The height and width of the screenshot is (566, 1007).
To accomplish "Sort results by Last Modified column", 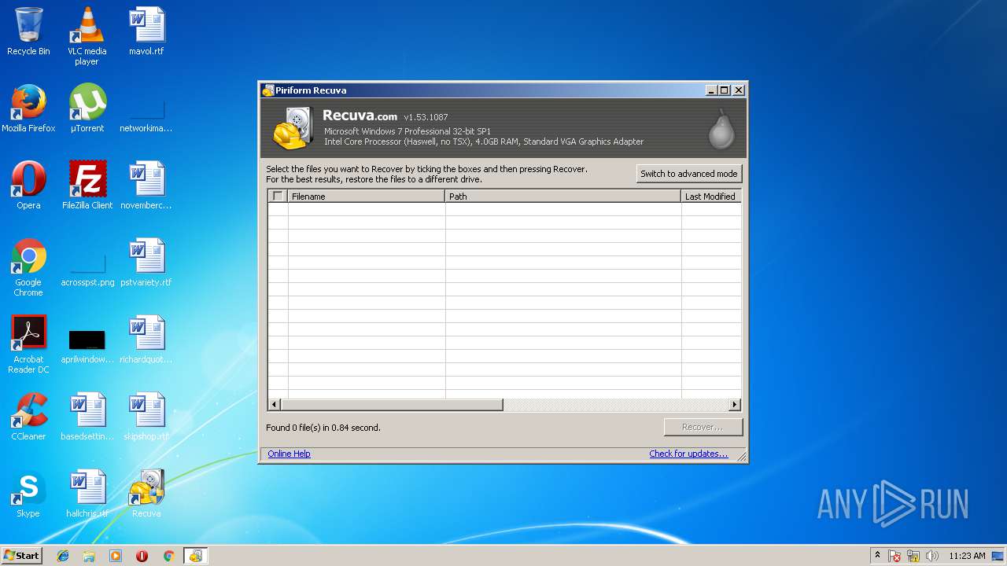I will pyautogui.click(x=711, y=197).
